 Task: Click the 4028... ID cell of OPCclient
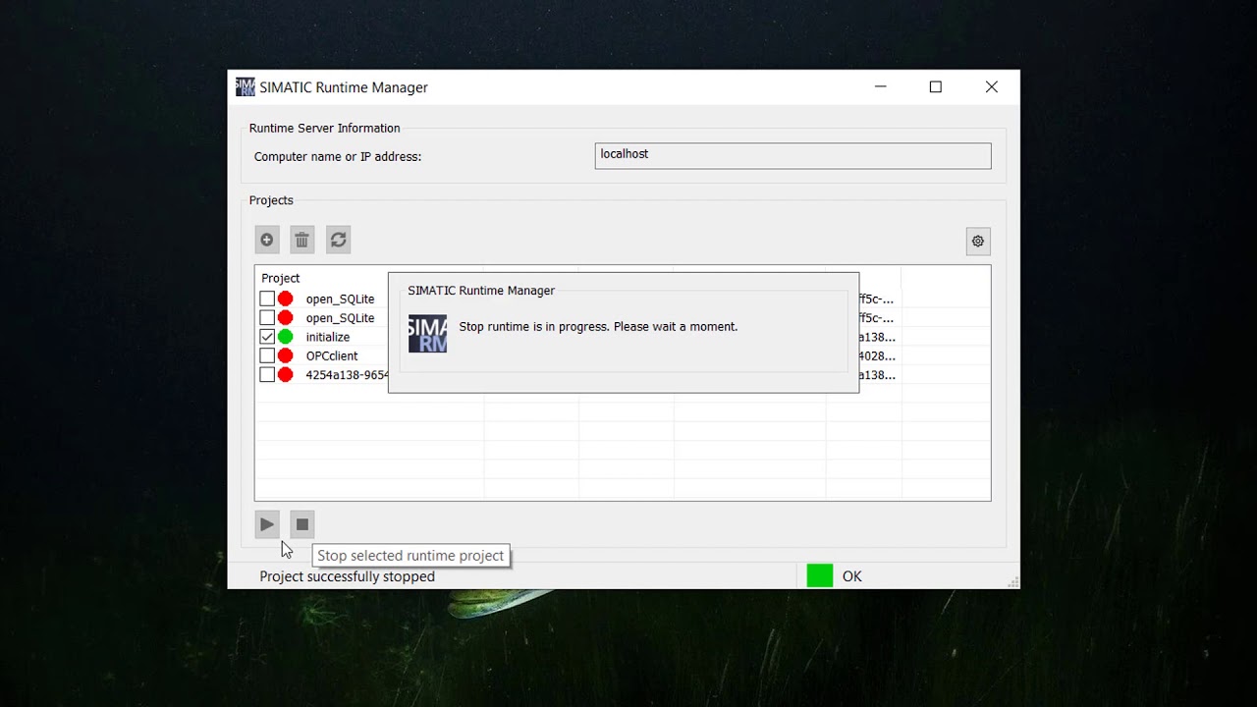pos(877,355)
